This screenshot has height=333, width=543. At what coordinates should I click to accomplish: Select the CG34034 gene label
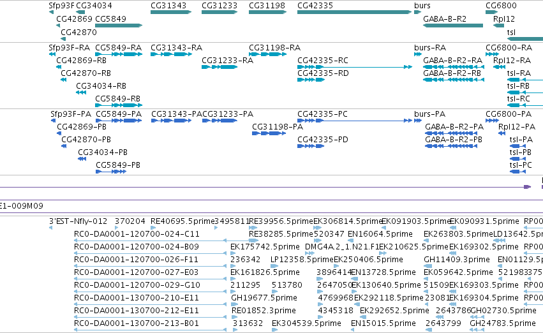tap(94, 6)
